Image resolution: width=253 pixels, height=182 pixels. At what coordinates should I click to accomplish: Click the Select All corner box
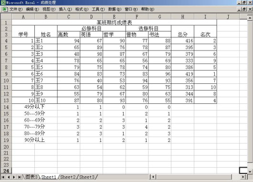click(x=6, y=17)
